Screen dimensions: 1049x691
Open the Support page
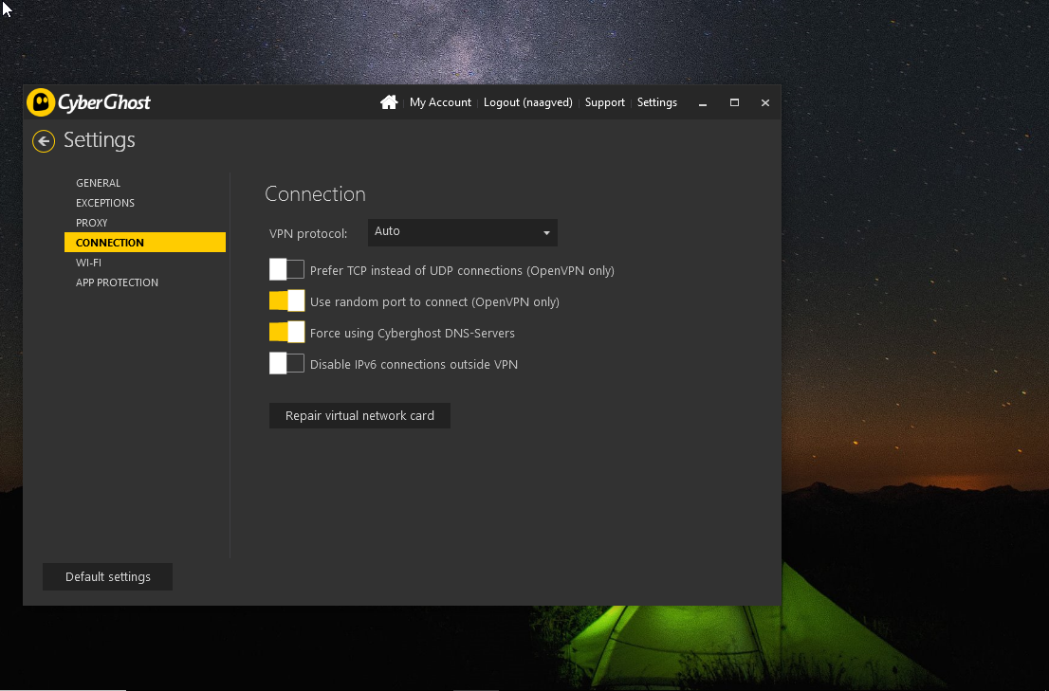(605, 102)
